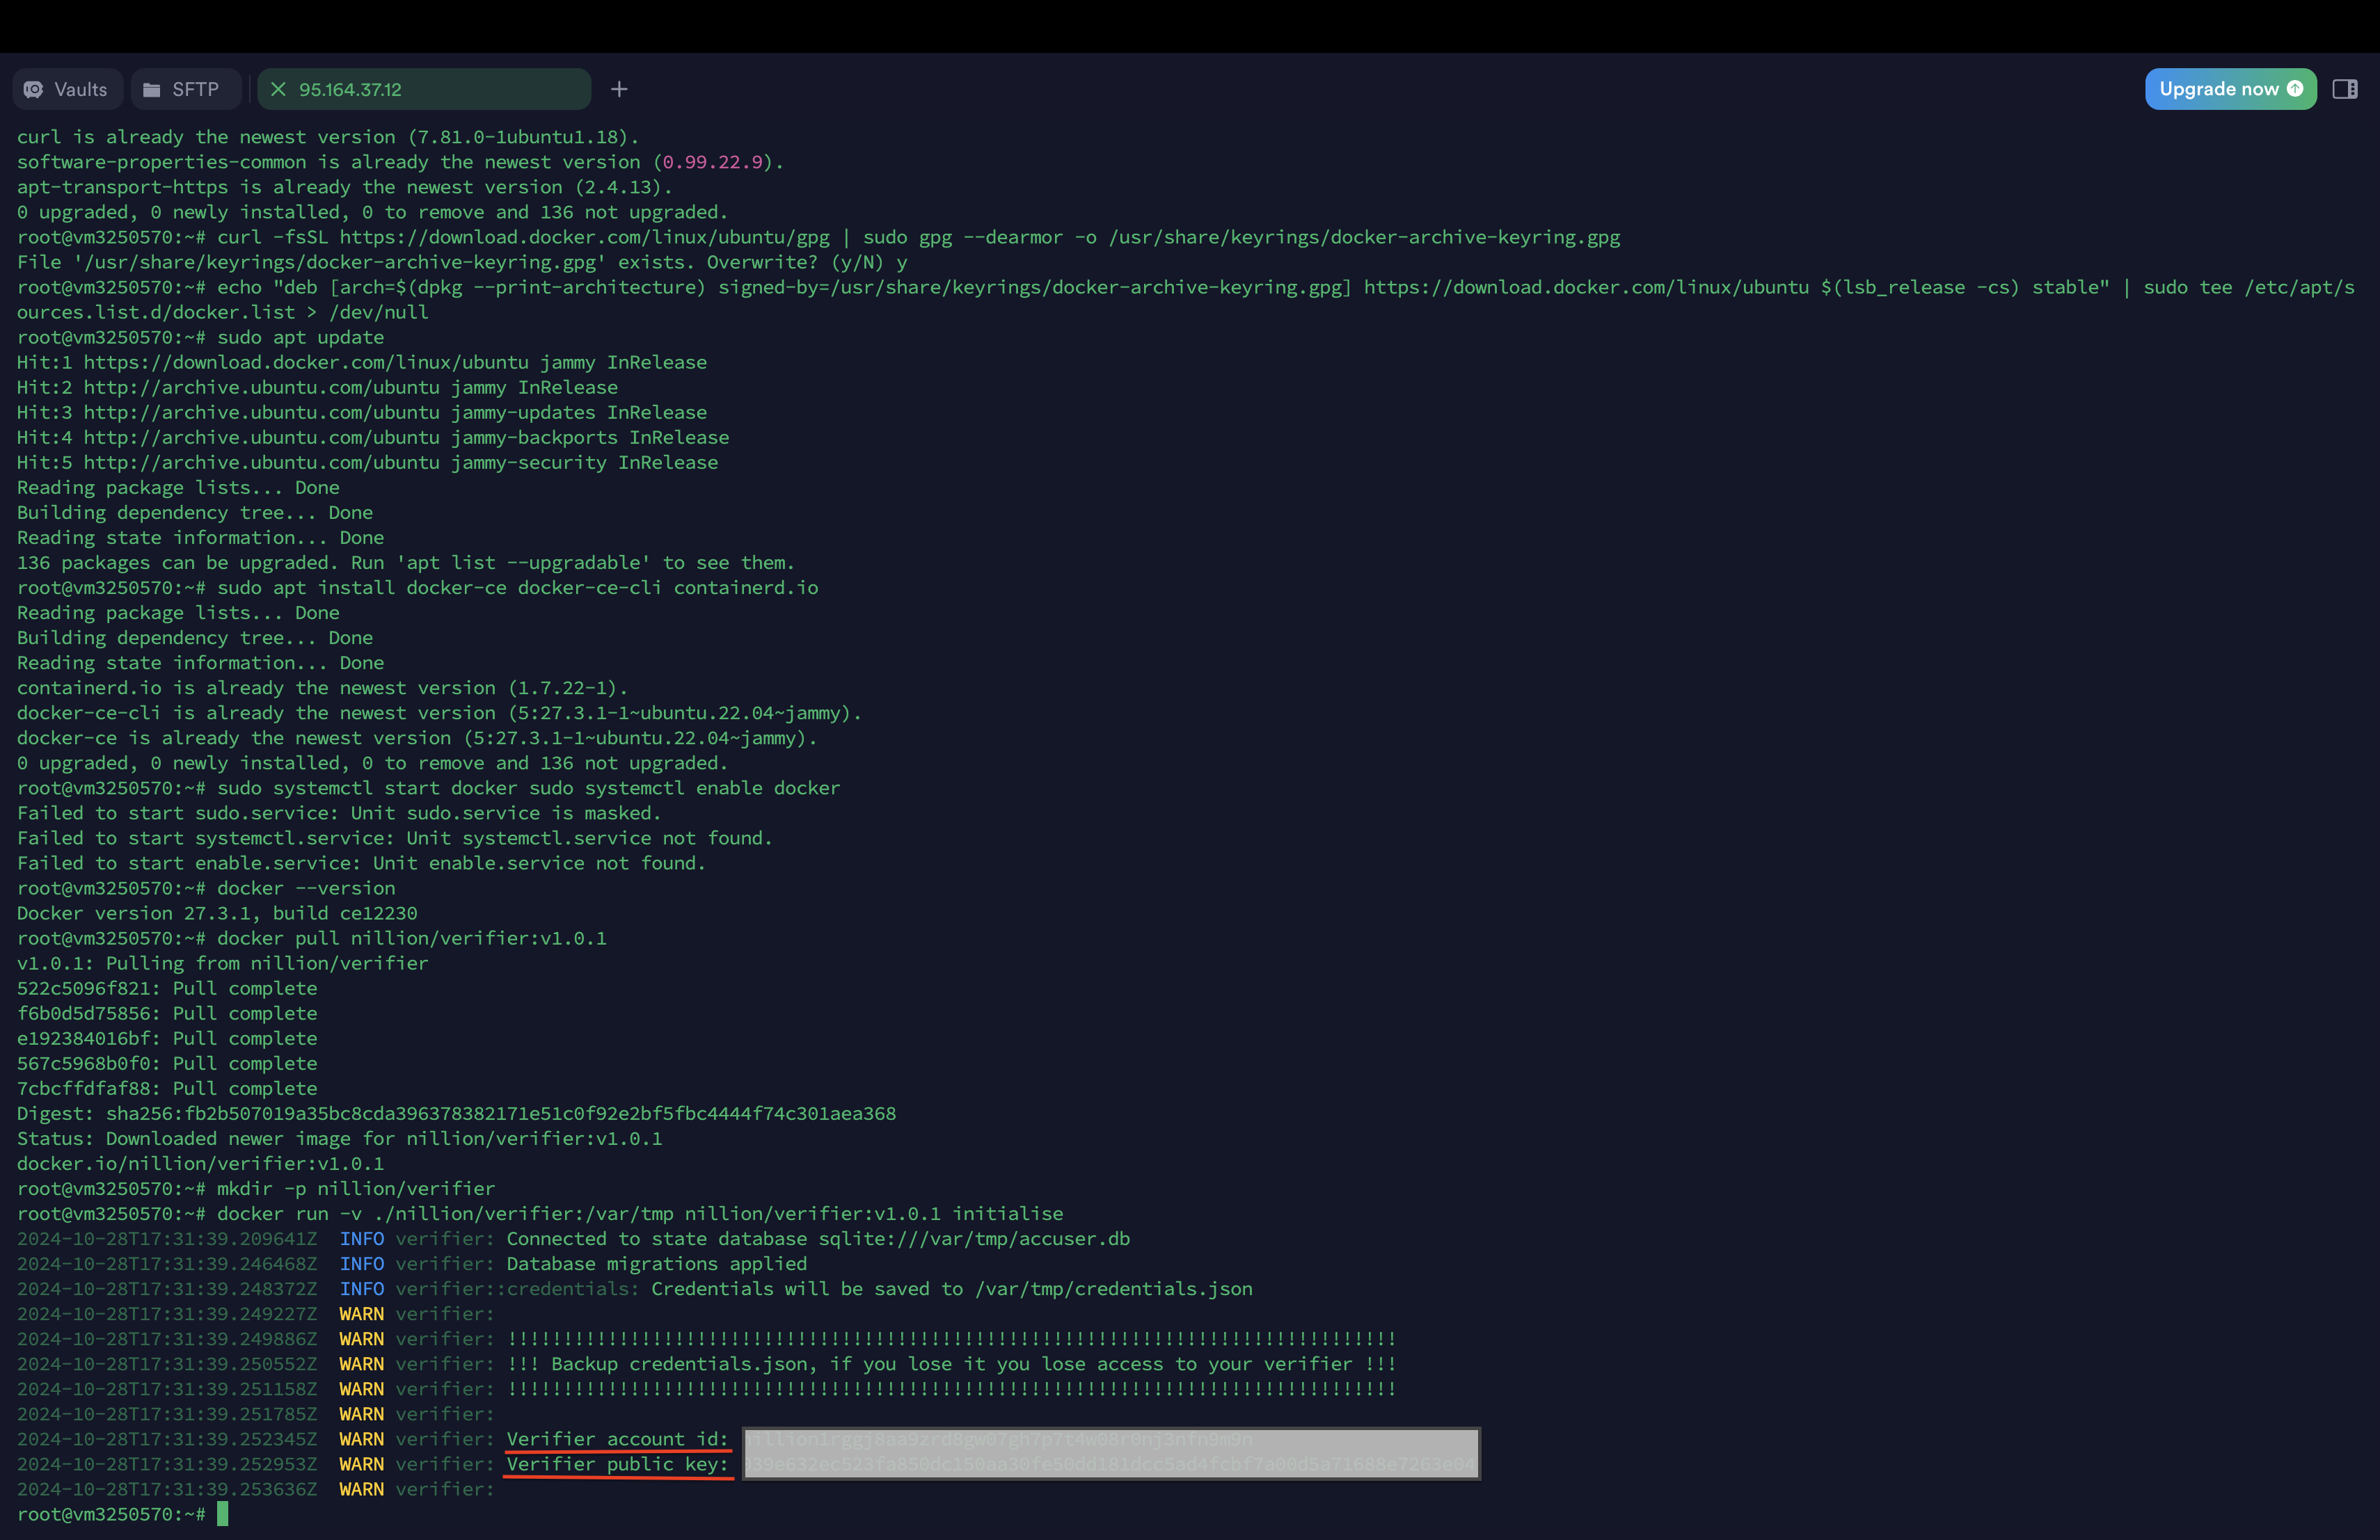Click the pink version number 0.99.22.9
The height and width of the screenshot is (1540, 2380).
point(712,162)
